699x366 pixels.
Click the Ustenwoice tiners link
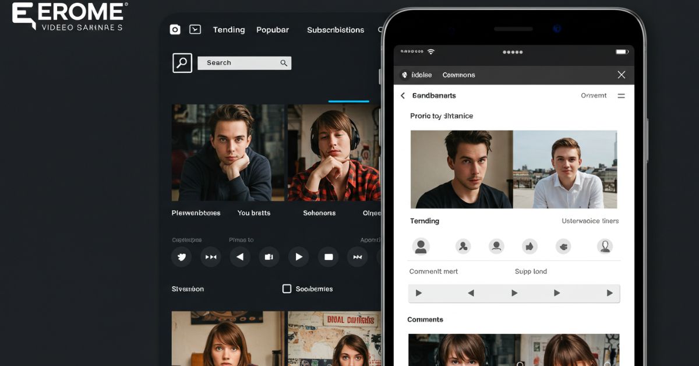pyautogui.click(x=590, y=221)
